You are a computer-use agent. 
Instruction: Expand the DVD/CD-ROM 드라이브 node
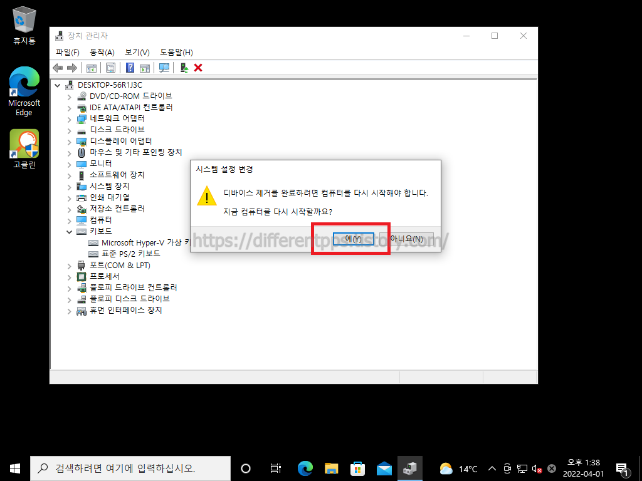[69, 97]
